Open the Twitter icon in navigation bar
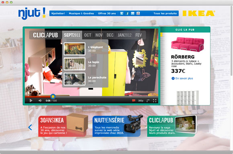 pyautogui.click(x=122, y=14)
